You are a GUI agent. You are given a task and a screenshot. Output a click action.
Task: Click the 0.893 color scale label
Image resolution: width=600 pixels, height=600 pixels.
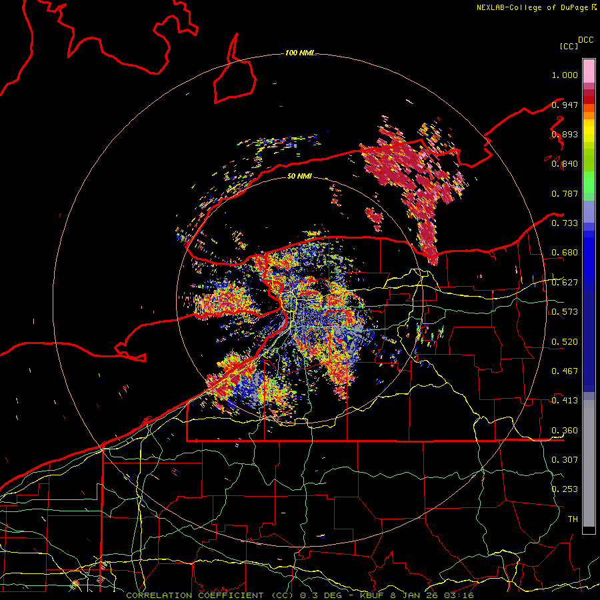[565, 134]
